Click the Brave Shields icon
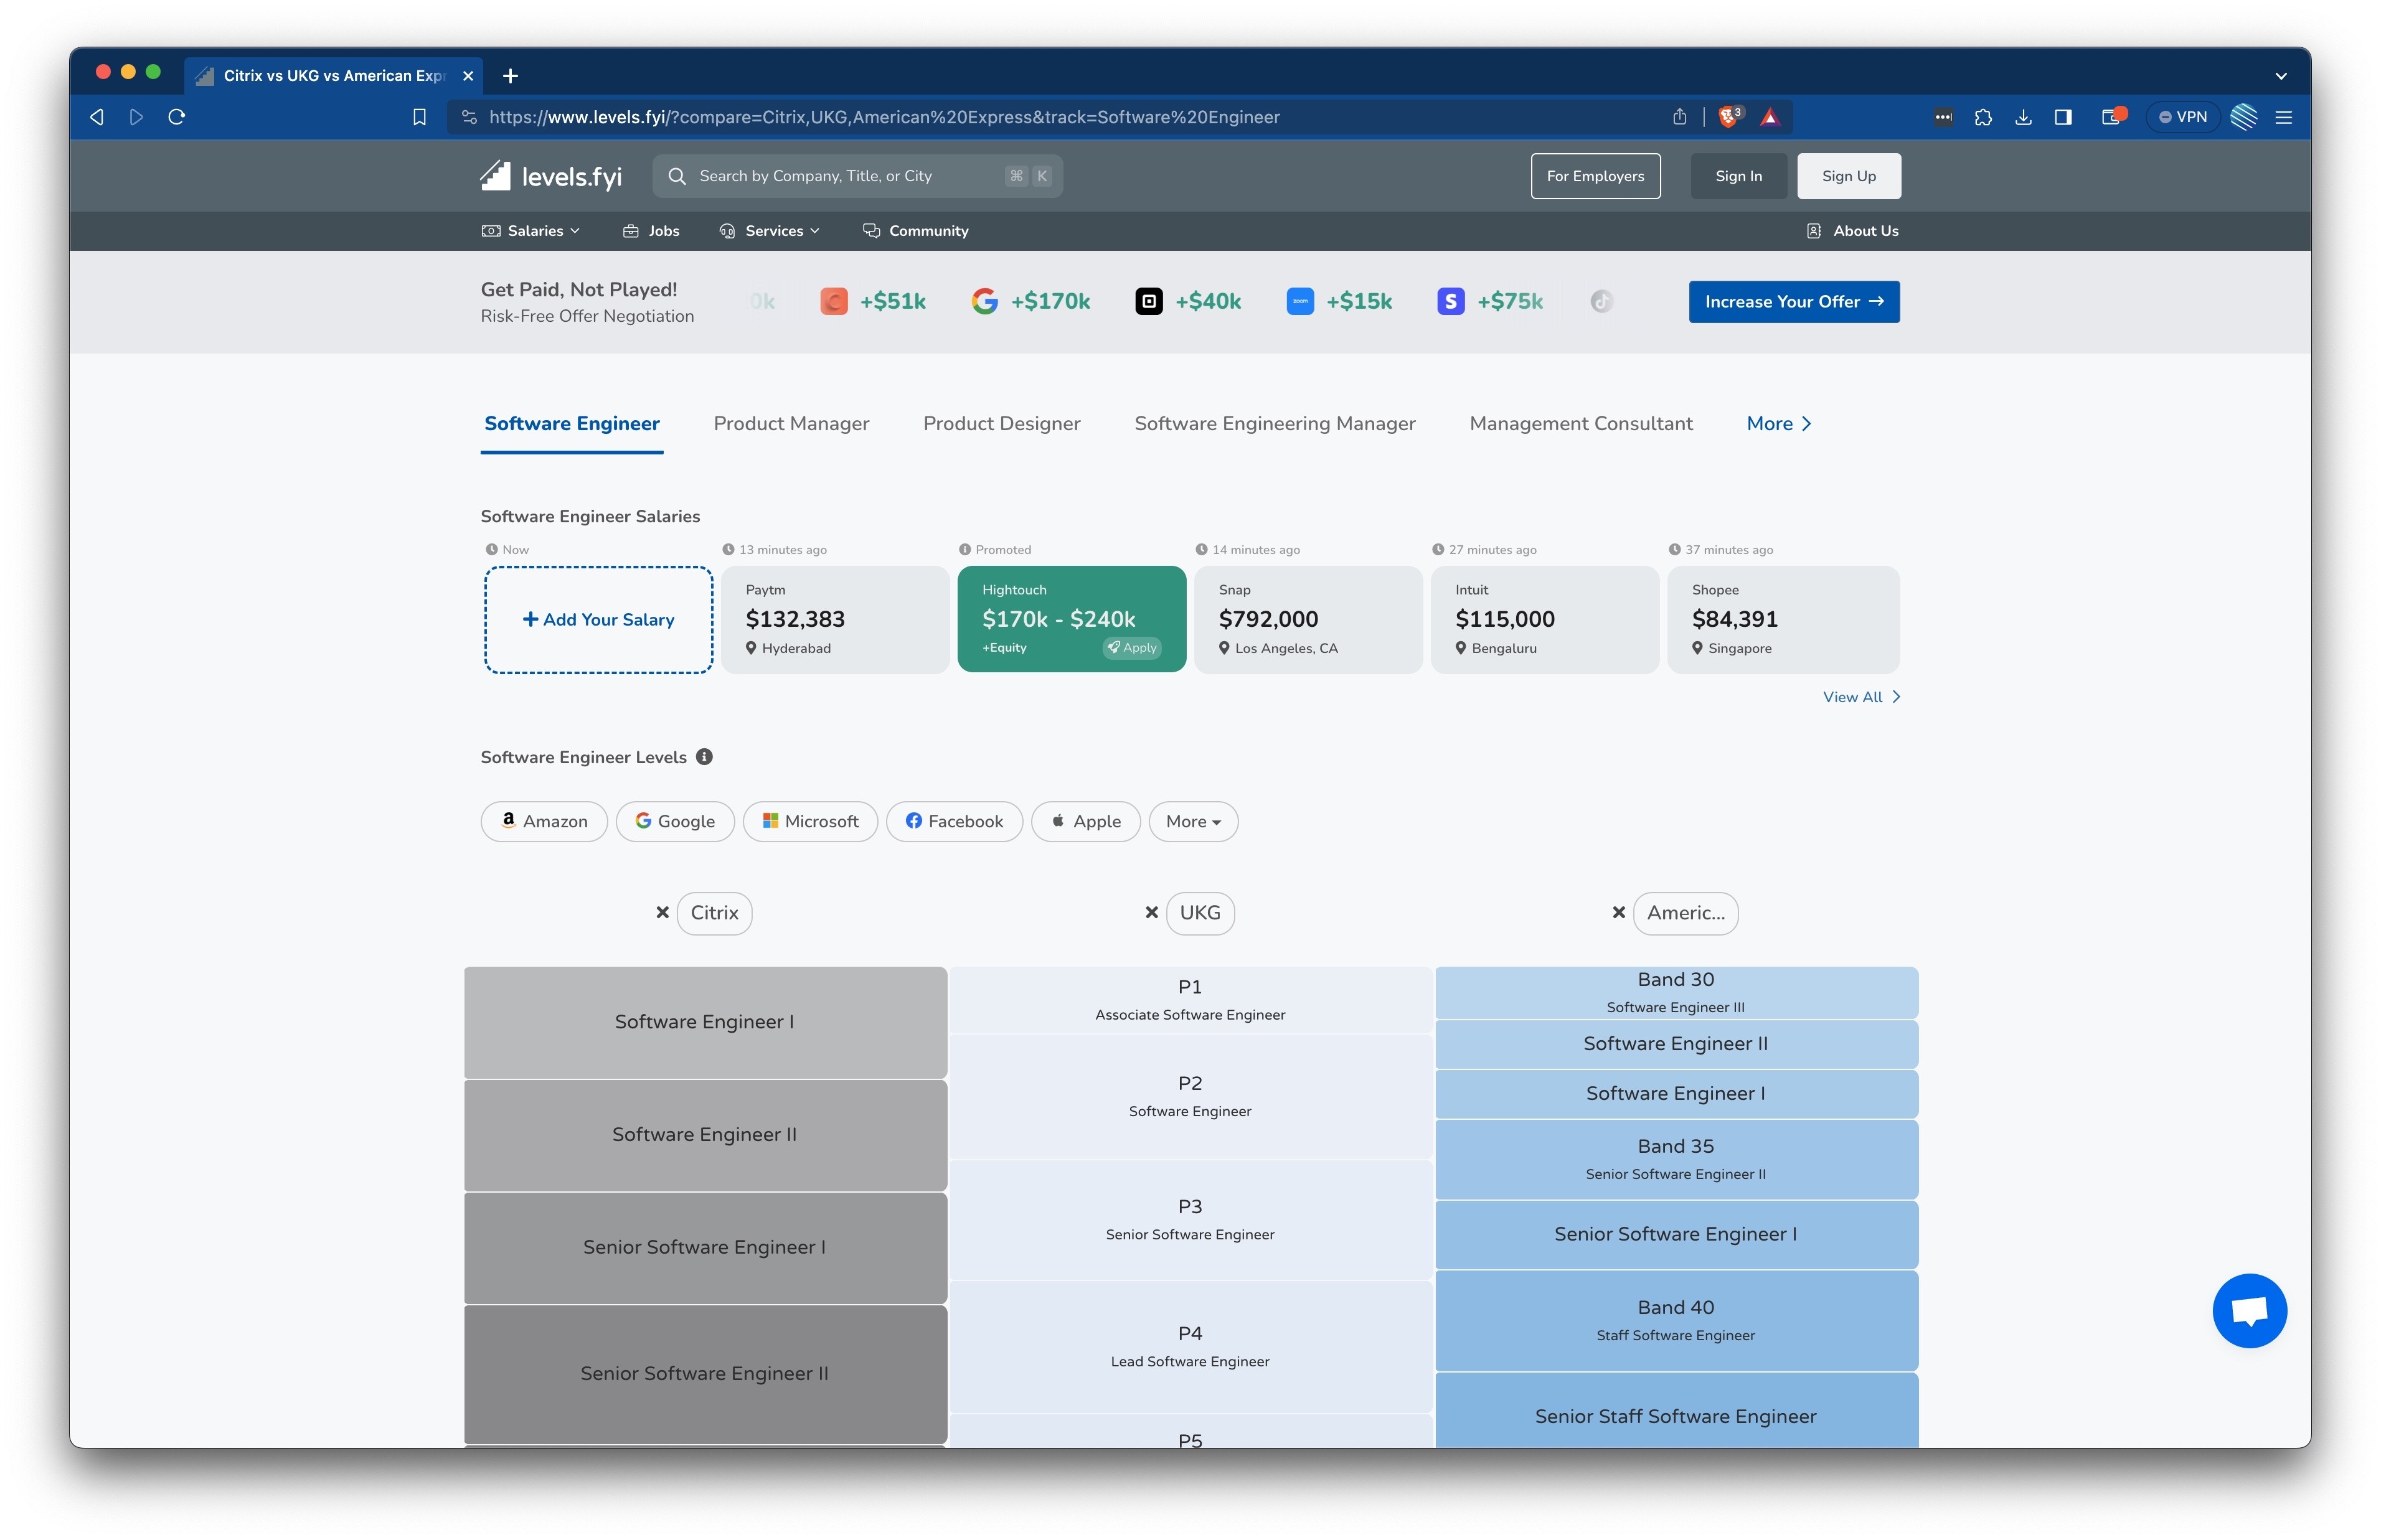2381x1540 pixels. point(1728,117)
